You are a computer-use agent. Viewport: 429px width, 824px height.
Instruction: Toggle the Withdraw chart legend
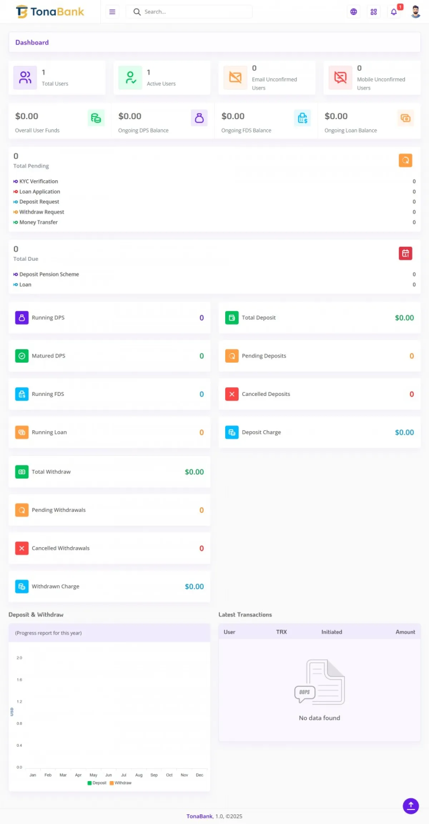(120, 783)
